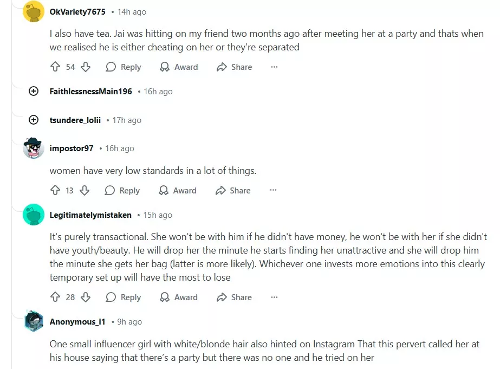Open Anonymous_i1's username link
Viewport: 500px width, 369px height.
click(77, 322)
